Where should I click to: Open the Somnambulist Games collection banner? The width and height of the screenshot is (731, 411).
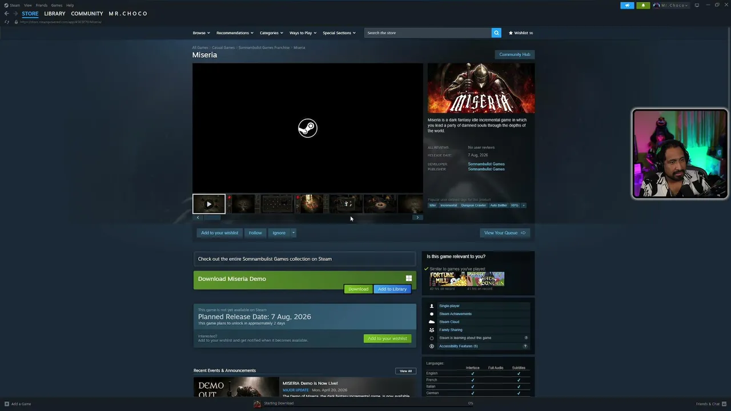click(x=304, y=259)
